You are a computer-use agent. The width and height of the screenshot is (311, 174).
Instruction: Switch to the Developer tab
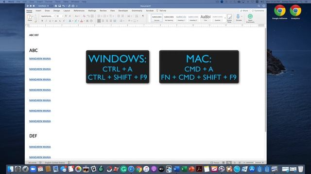click(123, 11)
